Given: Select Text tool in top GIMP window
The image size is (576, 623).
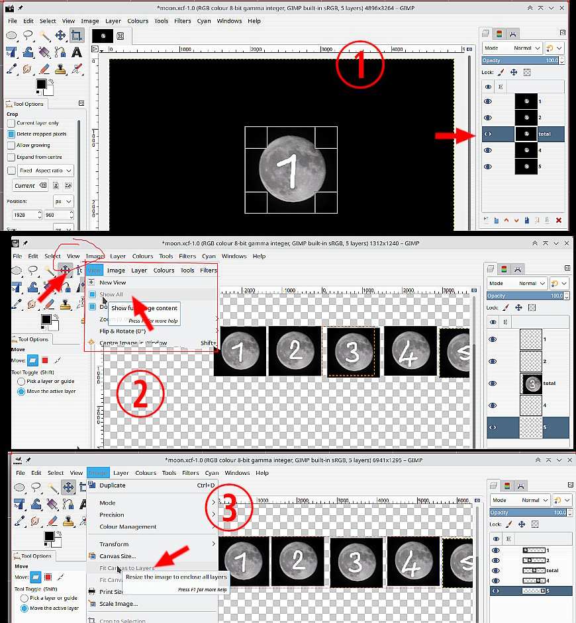Looking at the screenshot, I should point(77,52).
